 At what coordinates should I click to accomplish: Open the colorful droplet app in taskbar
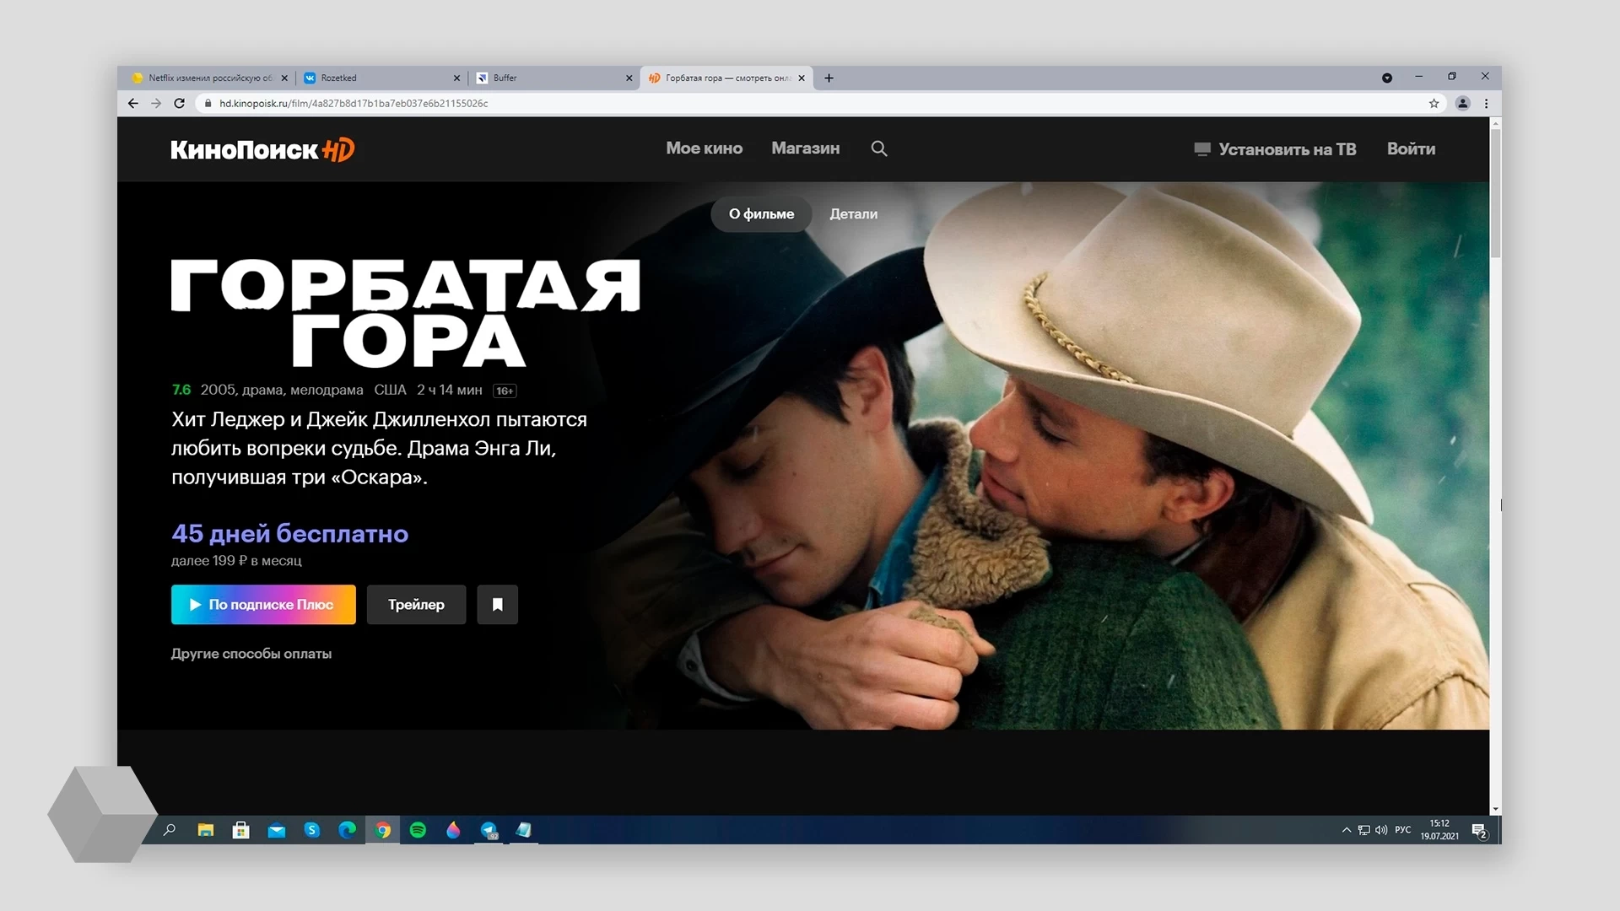click(x=453, y=830)
